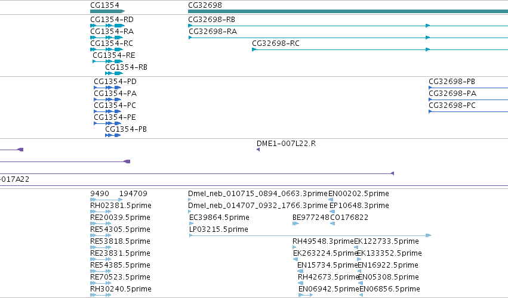Image resolution: width=508 pixels, height=298 pixels.
Task: Select the LP03215.5prime EST label
Action: coord(218,229)
